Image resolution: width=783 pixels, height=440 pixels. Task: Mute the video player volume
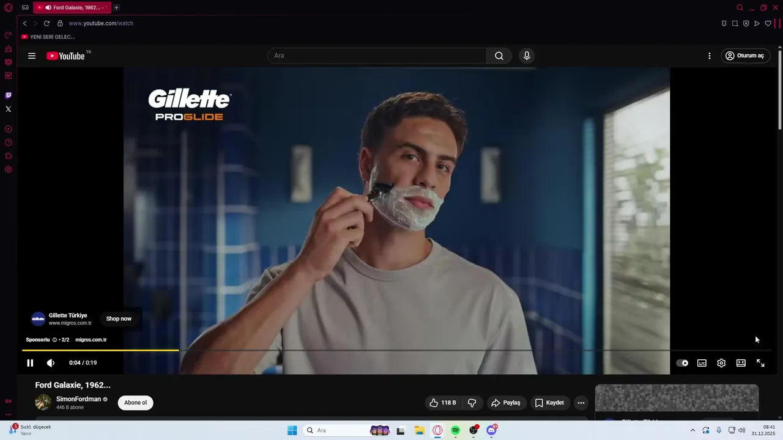click(x=51, y=363)
